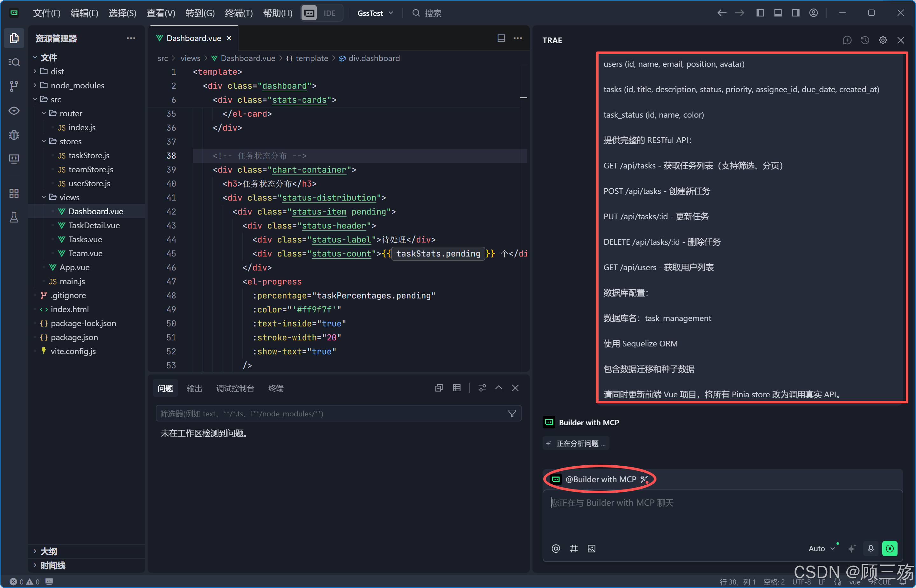Toggle the IDE mode switch in title bar
Image resolution: width=916 pixels, height=588 pixels.
[321, 13]
